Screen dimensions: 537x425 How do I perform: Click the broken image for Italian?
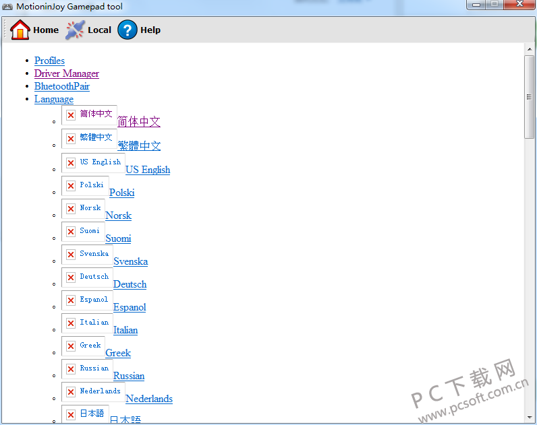(87, 323)
